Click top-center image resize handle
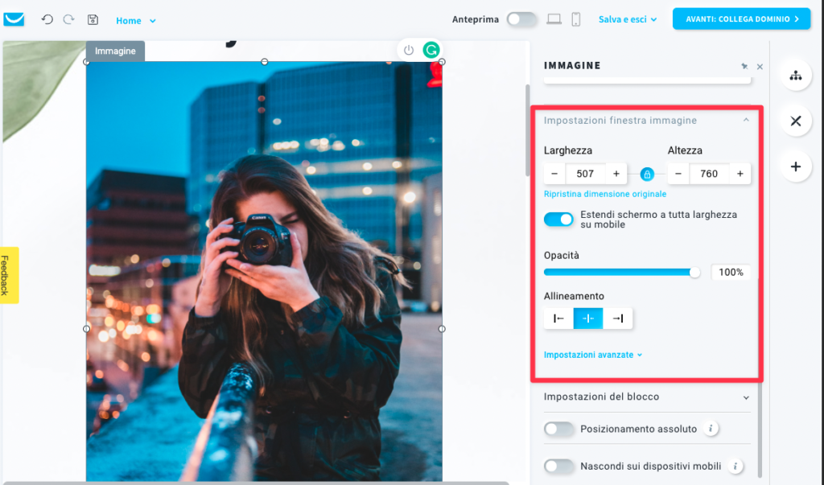 264,62
